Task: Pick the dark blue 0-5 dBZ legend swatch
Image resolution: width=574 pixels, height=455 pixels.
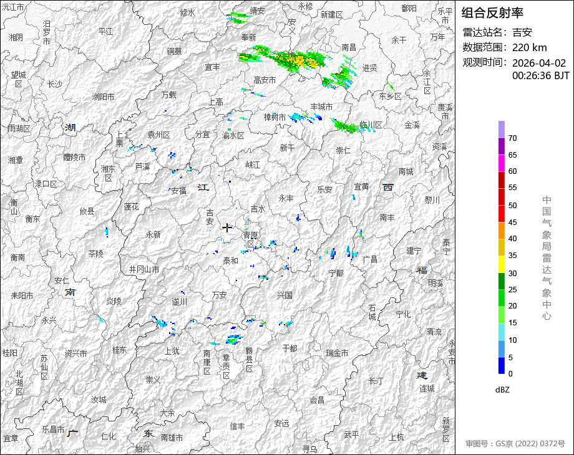Action: 502,365
